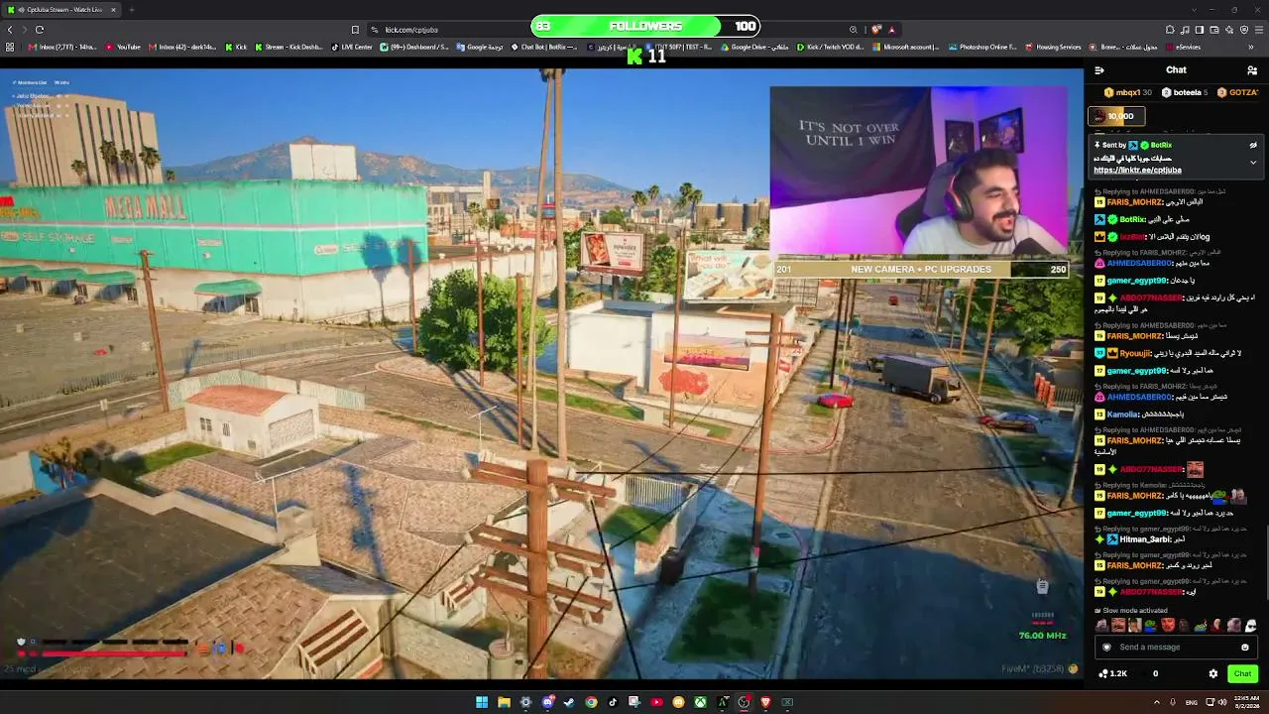The height and width of the screenshot is (714, 1269).
Task: Select mbqx1 on the gift leaderboard
Action: (x=1127, y=92)
